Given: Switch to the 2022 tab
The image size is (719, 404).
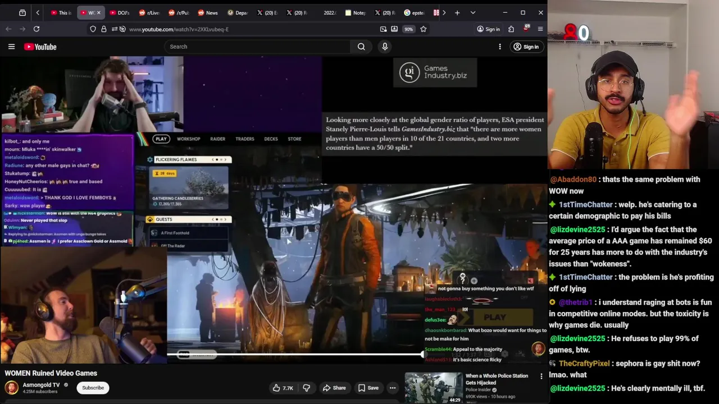Looking at the screenshot, I should click(x=326, y=12).
